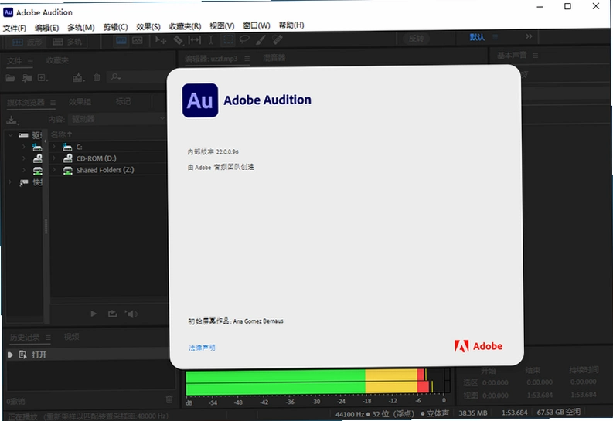
Task: Switch to the Markers tab
Action: 123,101
